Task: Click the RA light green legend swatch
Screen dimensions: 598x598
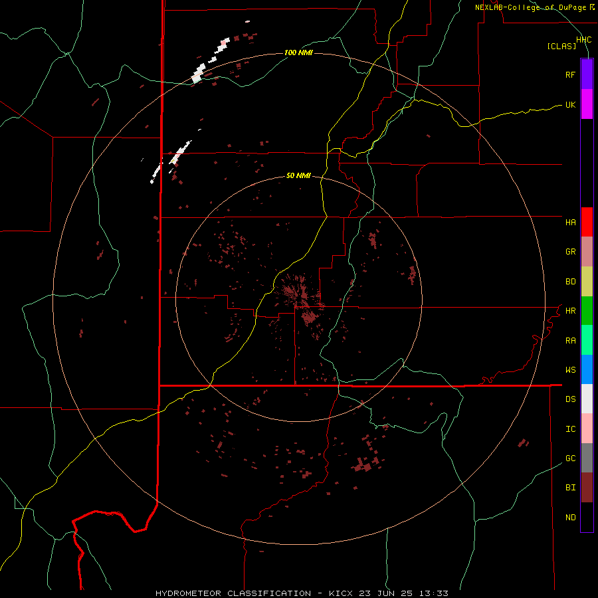Action: point(587,340)
